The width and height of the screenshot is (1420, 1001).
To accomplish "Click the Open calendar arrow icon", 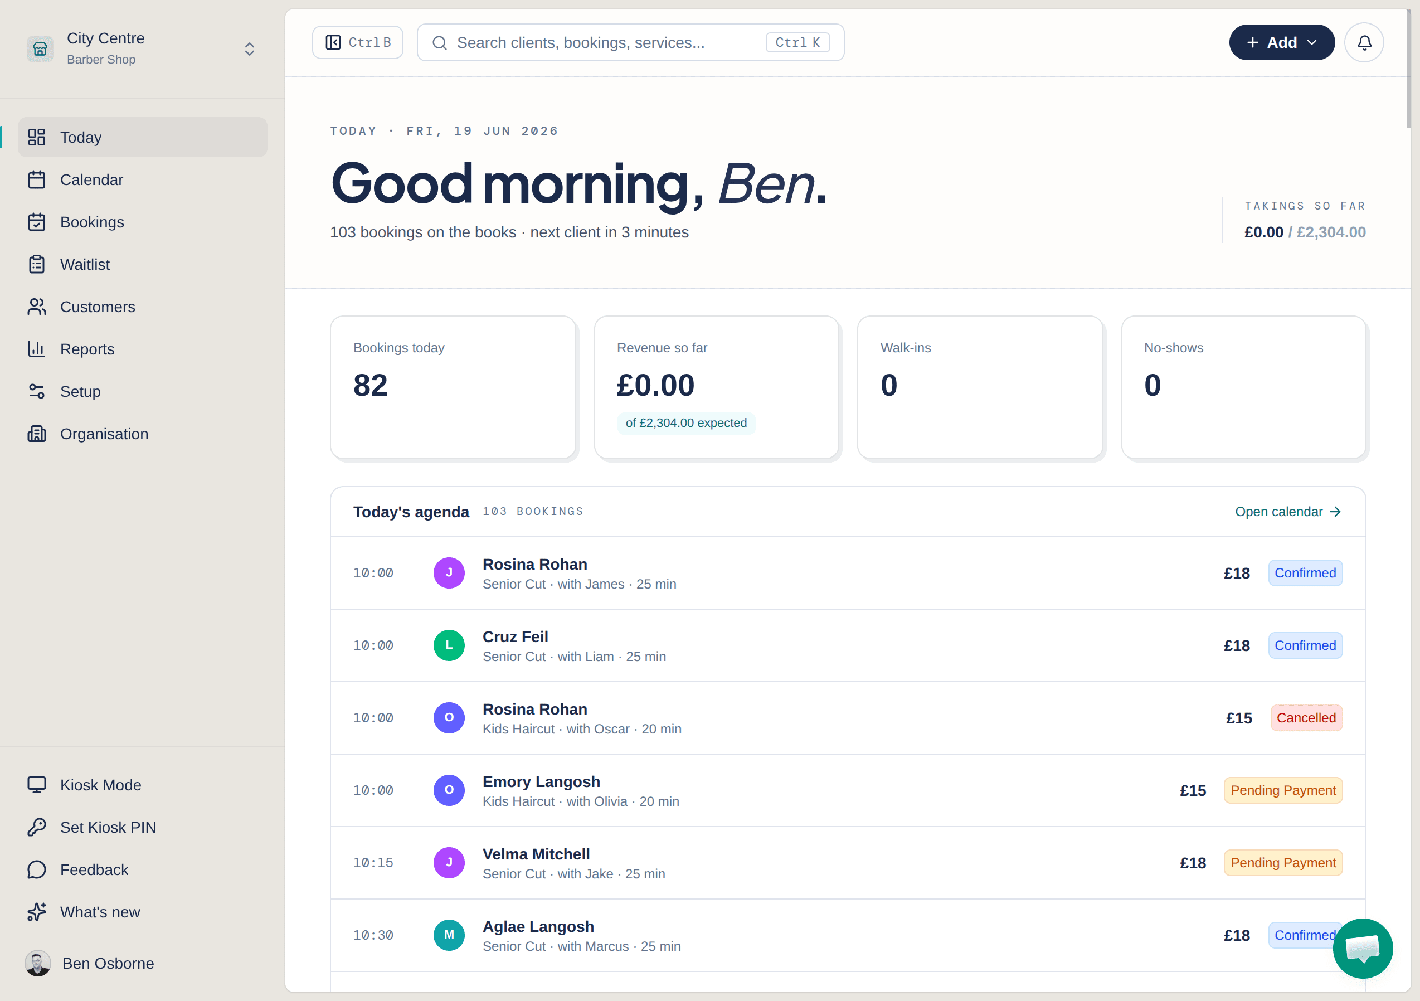I will click(1335, 512).
